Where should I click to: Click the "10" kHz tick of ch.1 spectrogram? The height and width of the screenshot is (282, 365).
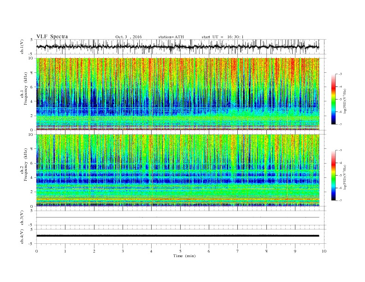(x=32, y=58)
